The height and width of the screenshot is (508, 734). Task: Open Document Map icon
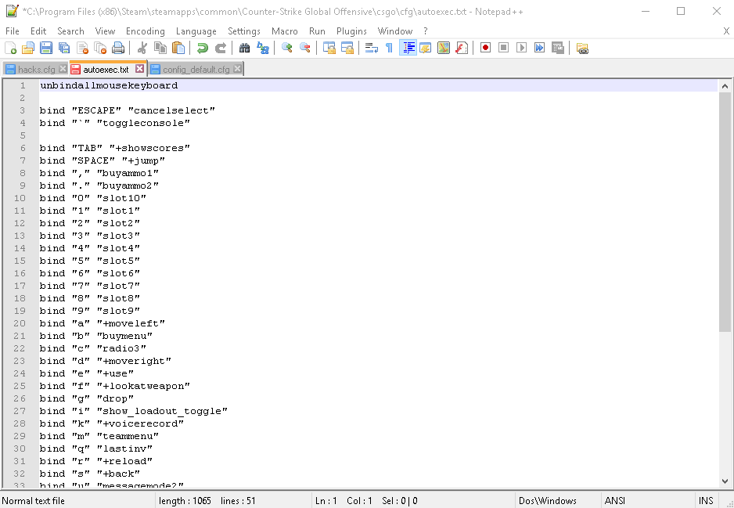444,48
